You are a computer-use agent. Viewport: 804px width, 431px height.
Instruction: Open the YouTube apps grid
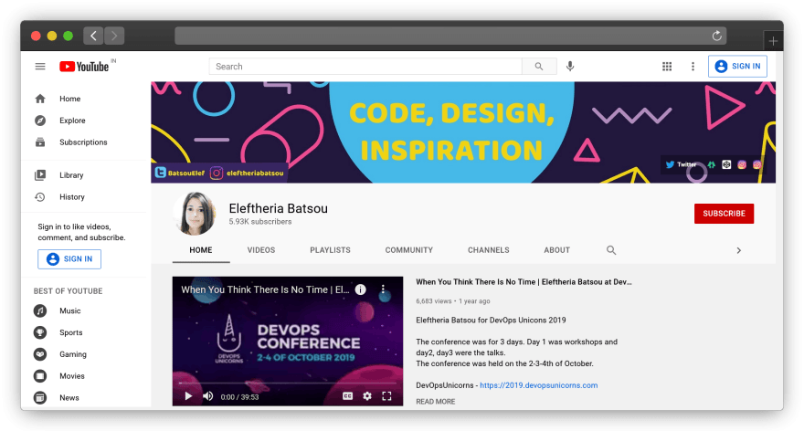[x=667, y=67]
